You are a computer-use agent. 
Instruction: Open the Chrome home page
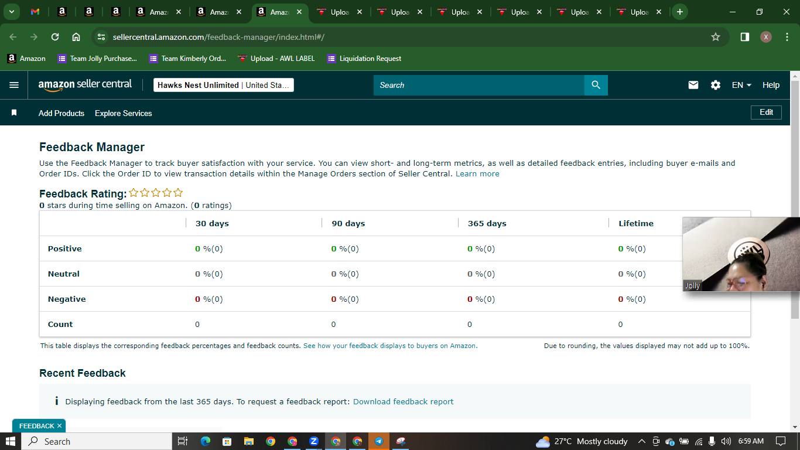click(x=76, y=37)
